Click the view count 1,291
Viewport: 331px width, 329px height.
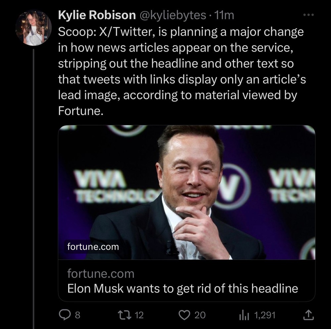pos(265,315)
